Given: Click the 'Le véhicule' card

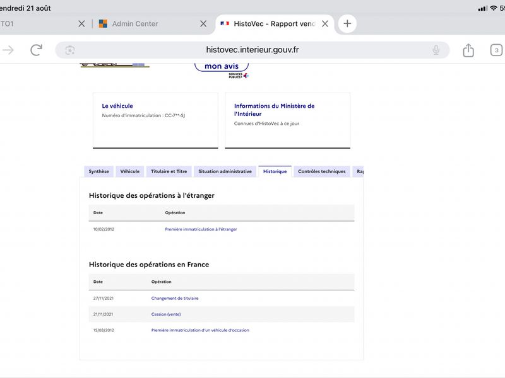Looking at the screenshot, I should coord(155,120).
